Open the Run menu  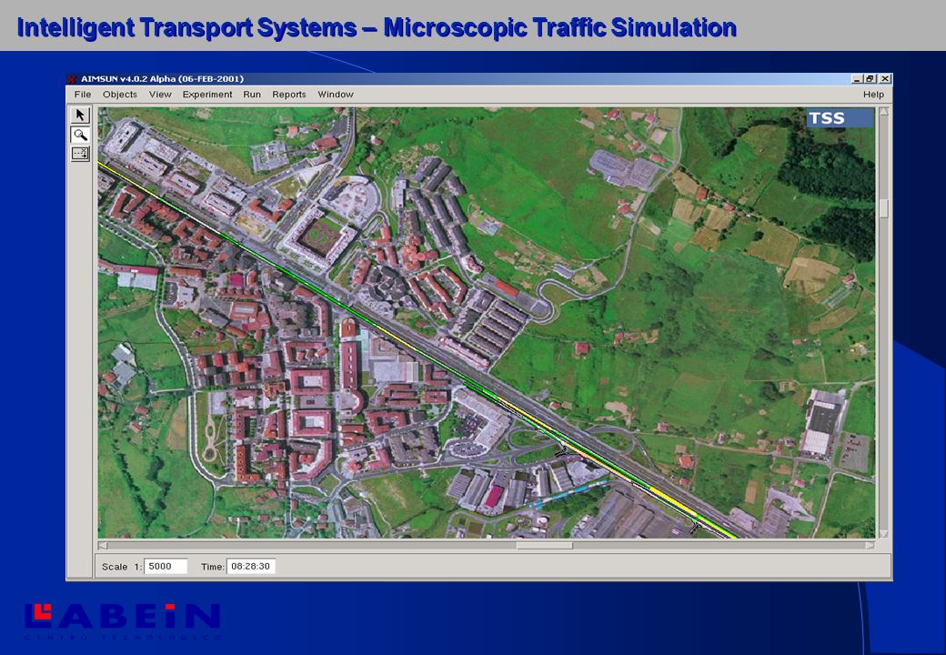(252, 94)
